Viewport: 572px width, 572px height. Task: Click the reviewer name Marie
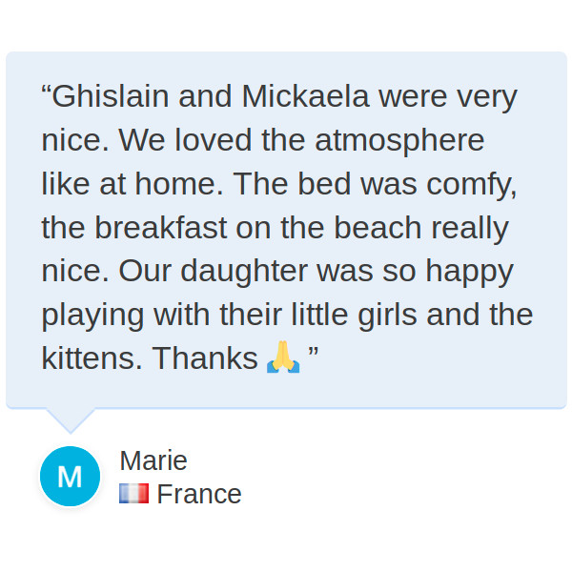click(x=153, y=460)
